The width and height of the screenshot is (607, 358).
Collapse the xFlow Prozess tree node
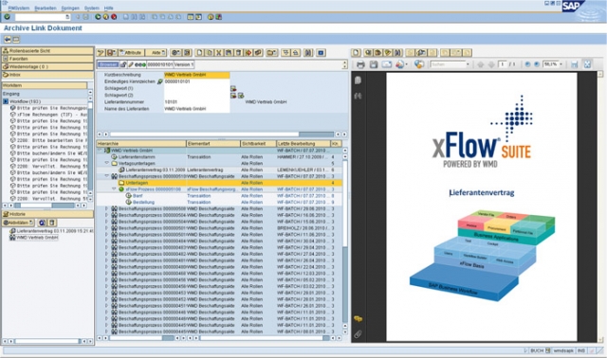coord(114,189)
